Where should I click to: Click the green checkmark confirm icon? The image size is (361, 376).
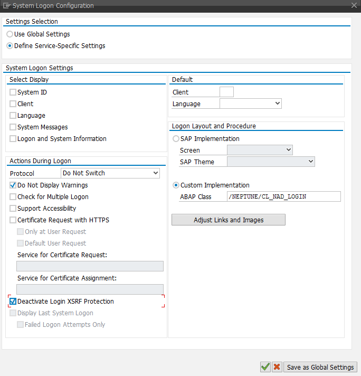click(265, 368)
